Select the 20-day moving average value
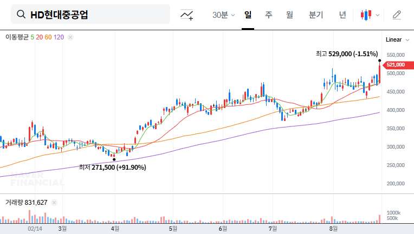The height and width of the screenshot is (234, 414). 40,37
